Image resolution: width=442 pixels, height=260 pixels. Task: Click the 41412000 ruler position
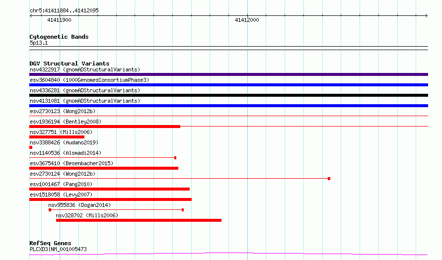(x=247, y=20)
